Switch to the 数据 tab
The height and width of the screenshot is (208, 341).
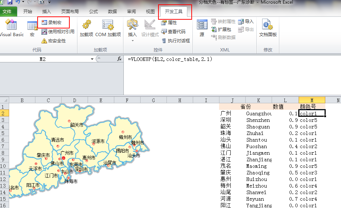[x=112, y=12]
